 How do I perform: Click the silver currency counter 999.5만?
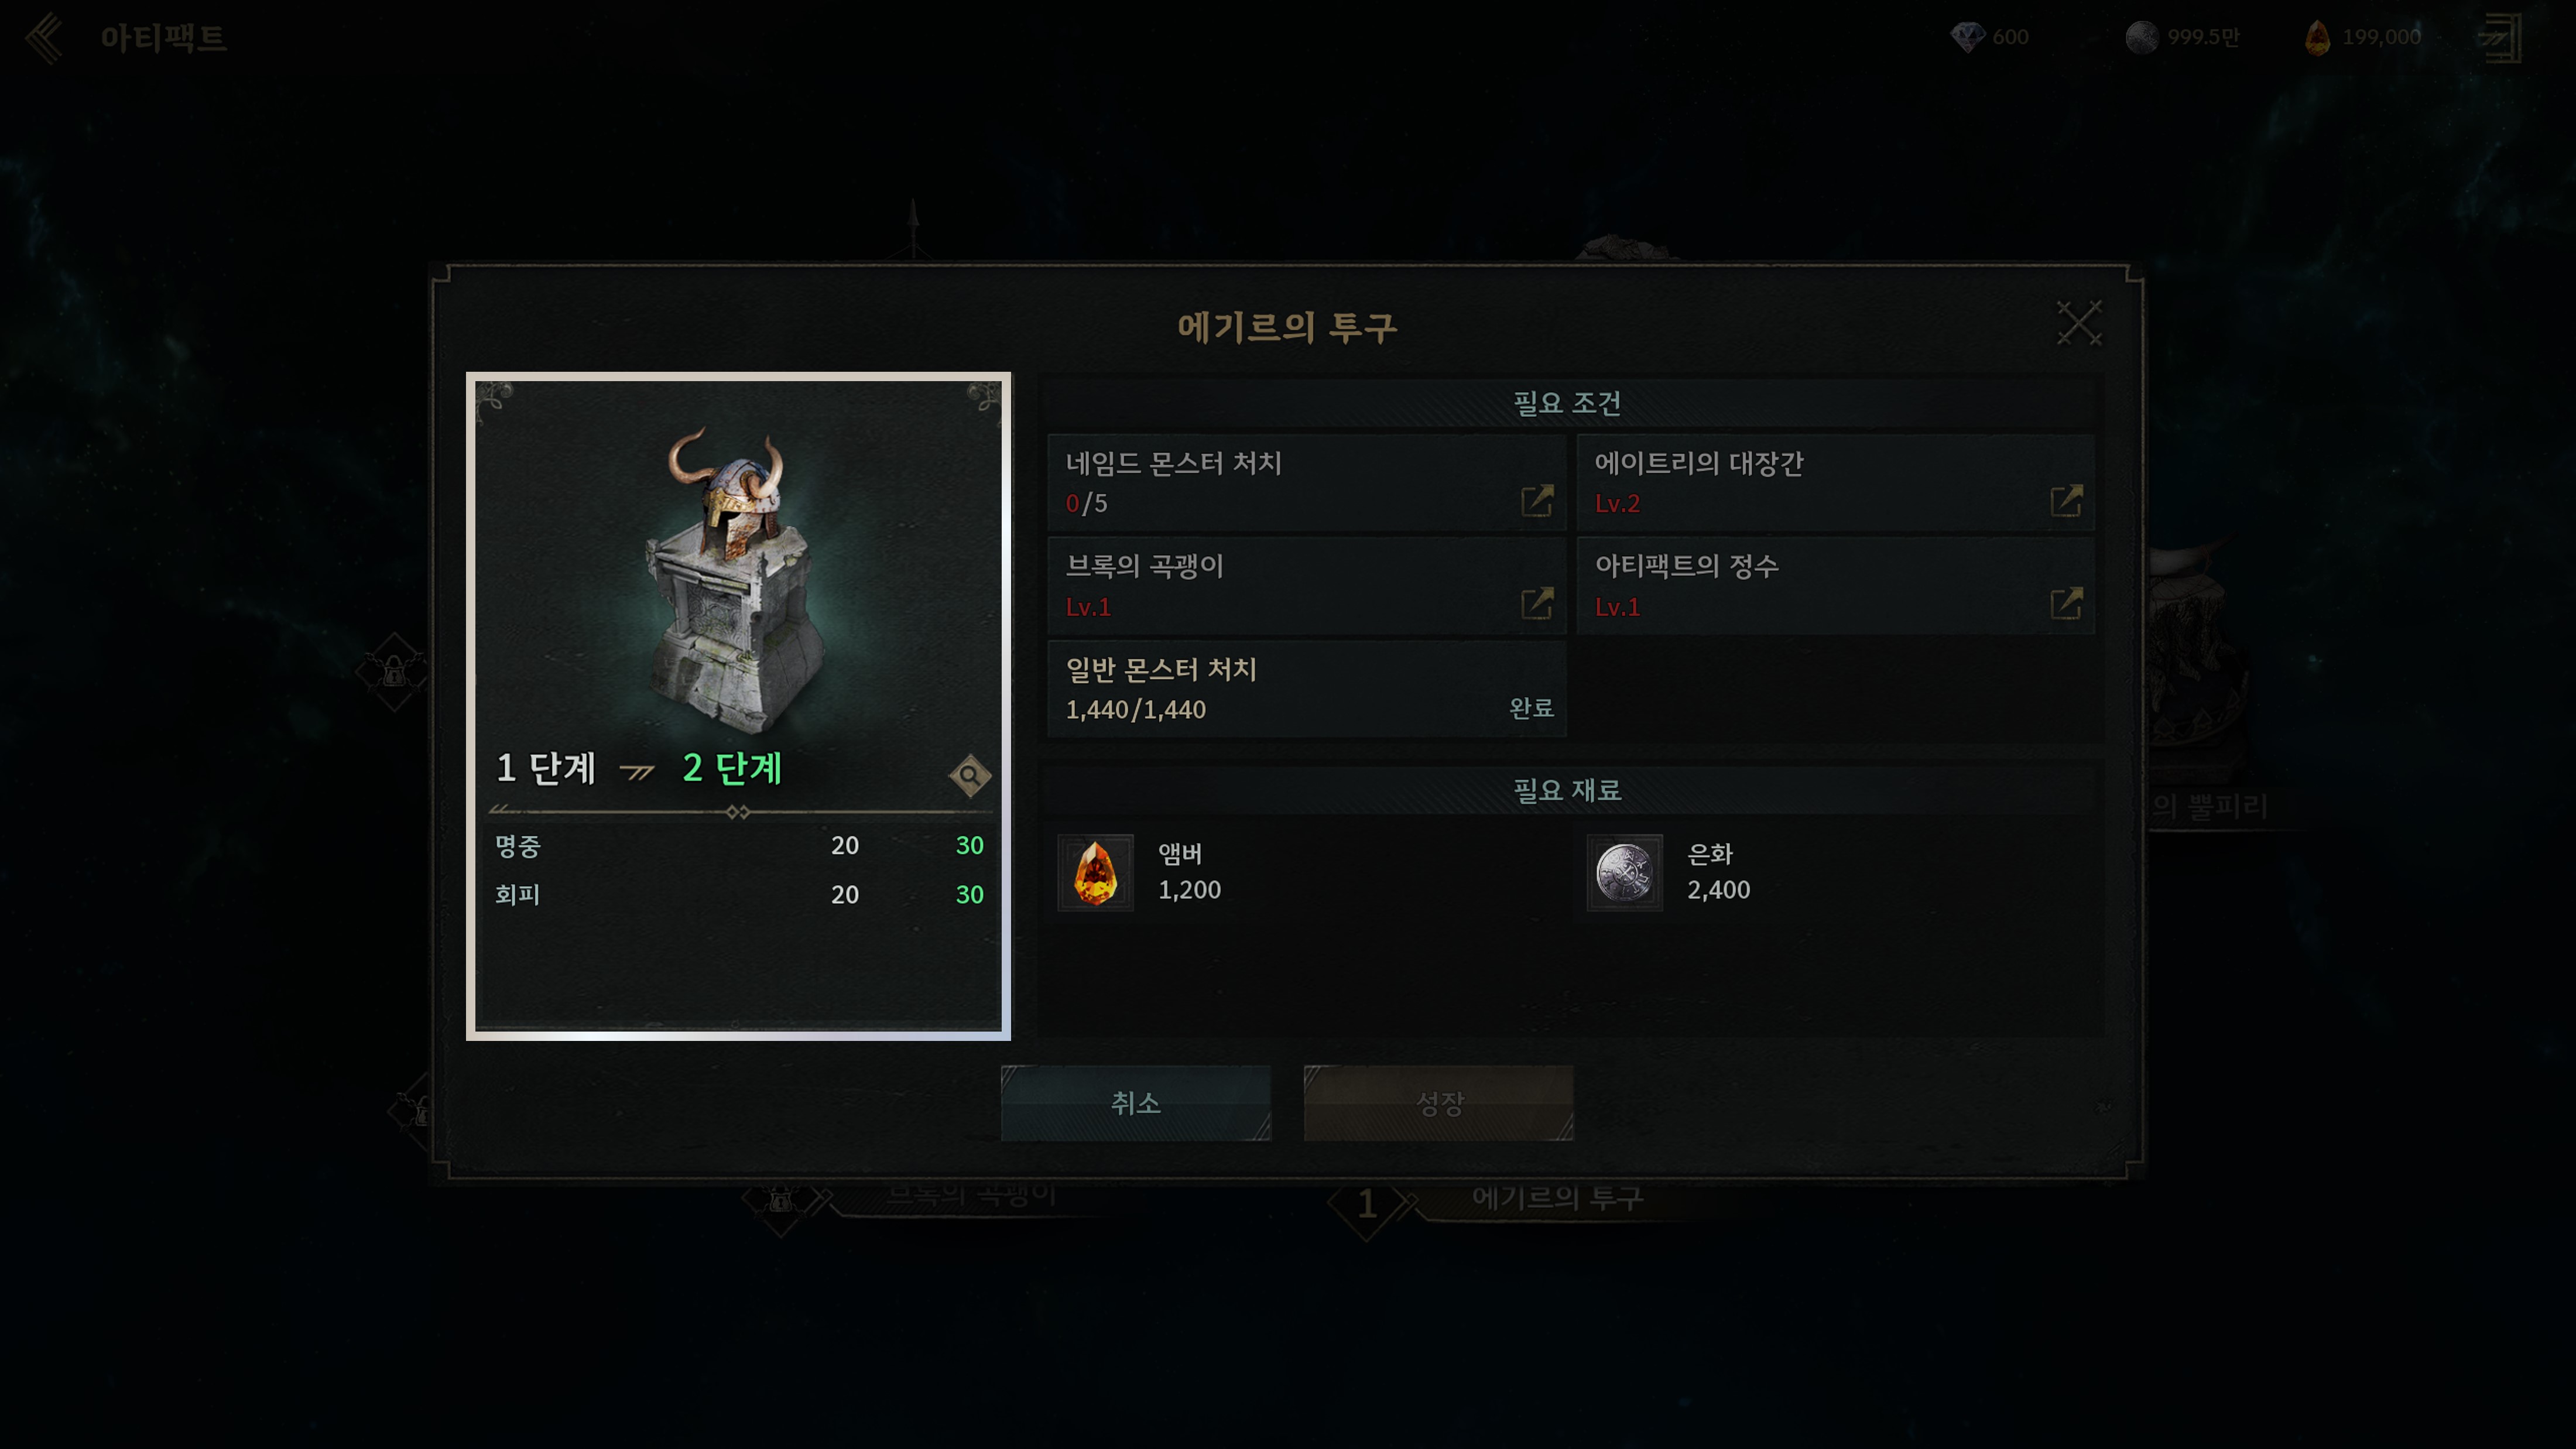point(2182,37)
